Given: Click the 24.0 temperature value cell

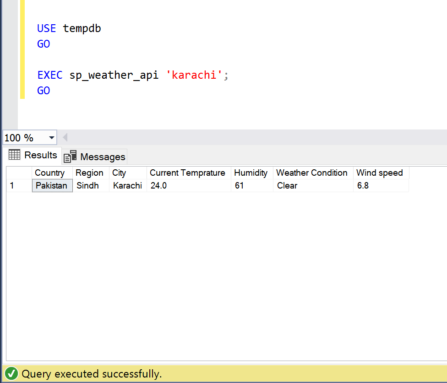Looking at the screenshot, I should click(159, 186).
